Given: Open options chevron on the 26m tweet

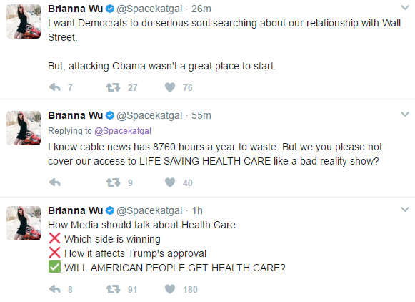Looking at the screenshot, I should pyautogui.click(x=405, y=7).
